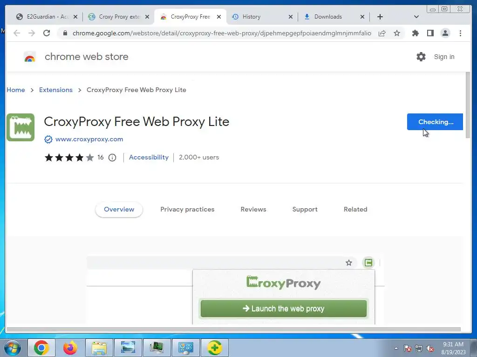The image size is (477, 357).
Task: Open web store settings gear
Action: (421, 57)
